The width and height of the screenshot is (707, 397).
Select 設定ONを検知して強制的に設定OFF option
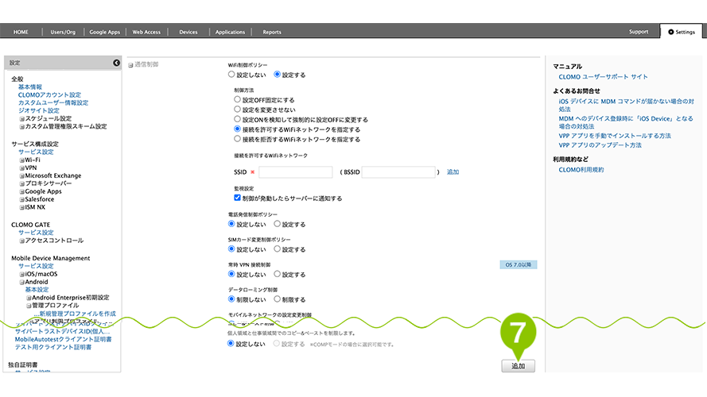click(237, 119)
